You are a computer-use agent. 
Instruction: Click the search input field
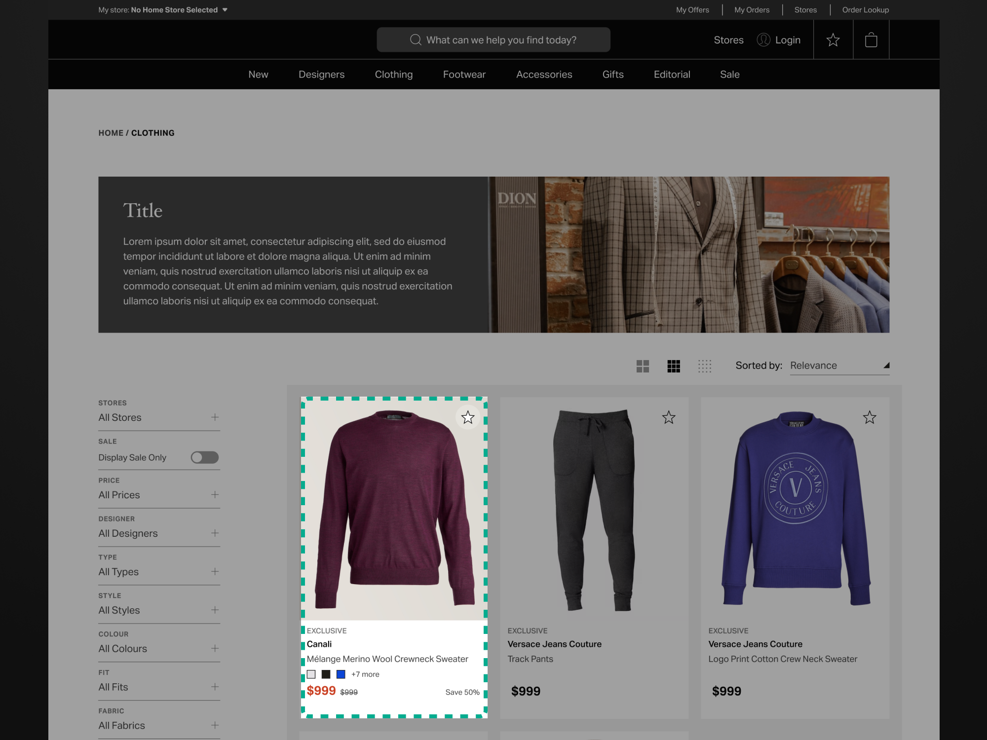coord(501,40)
